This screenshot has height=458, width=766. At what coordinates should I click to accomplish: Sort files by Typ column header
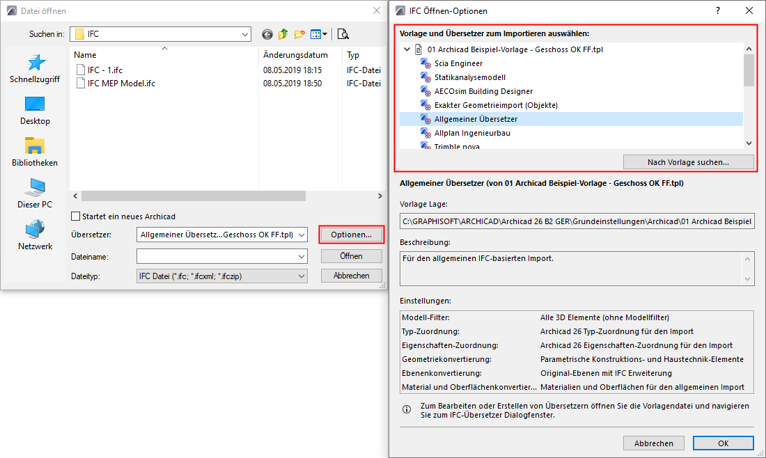click(353, 55)
